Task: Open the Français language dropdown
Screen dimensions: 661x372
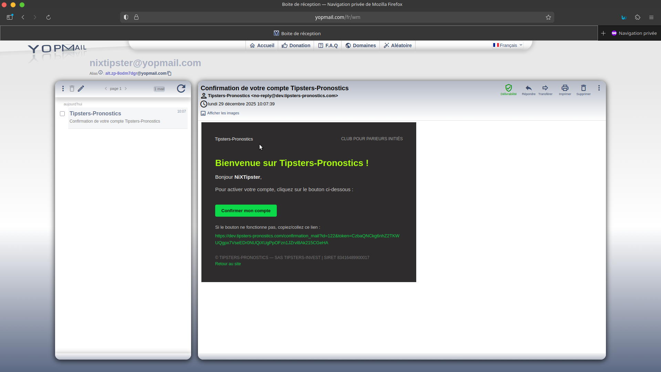Action: (x=507, y=45)
